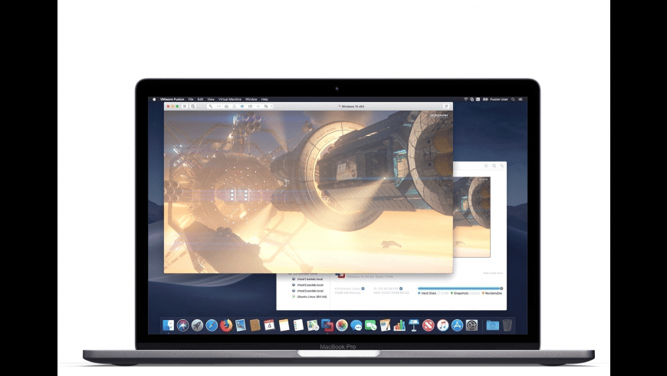Click the Unity view icon right of VM title
667x376 pixels.
(445, 107)
